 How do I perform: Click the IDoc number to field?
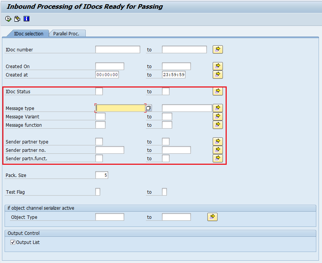point(184,49)
